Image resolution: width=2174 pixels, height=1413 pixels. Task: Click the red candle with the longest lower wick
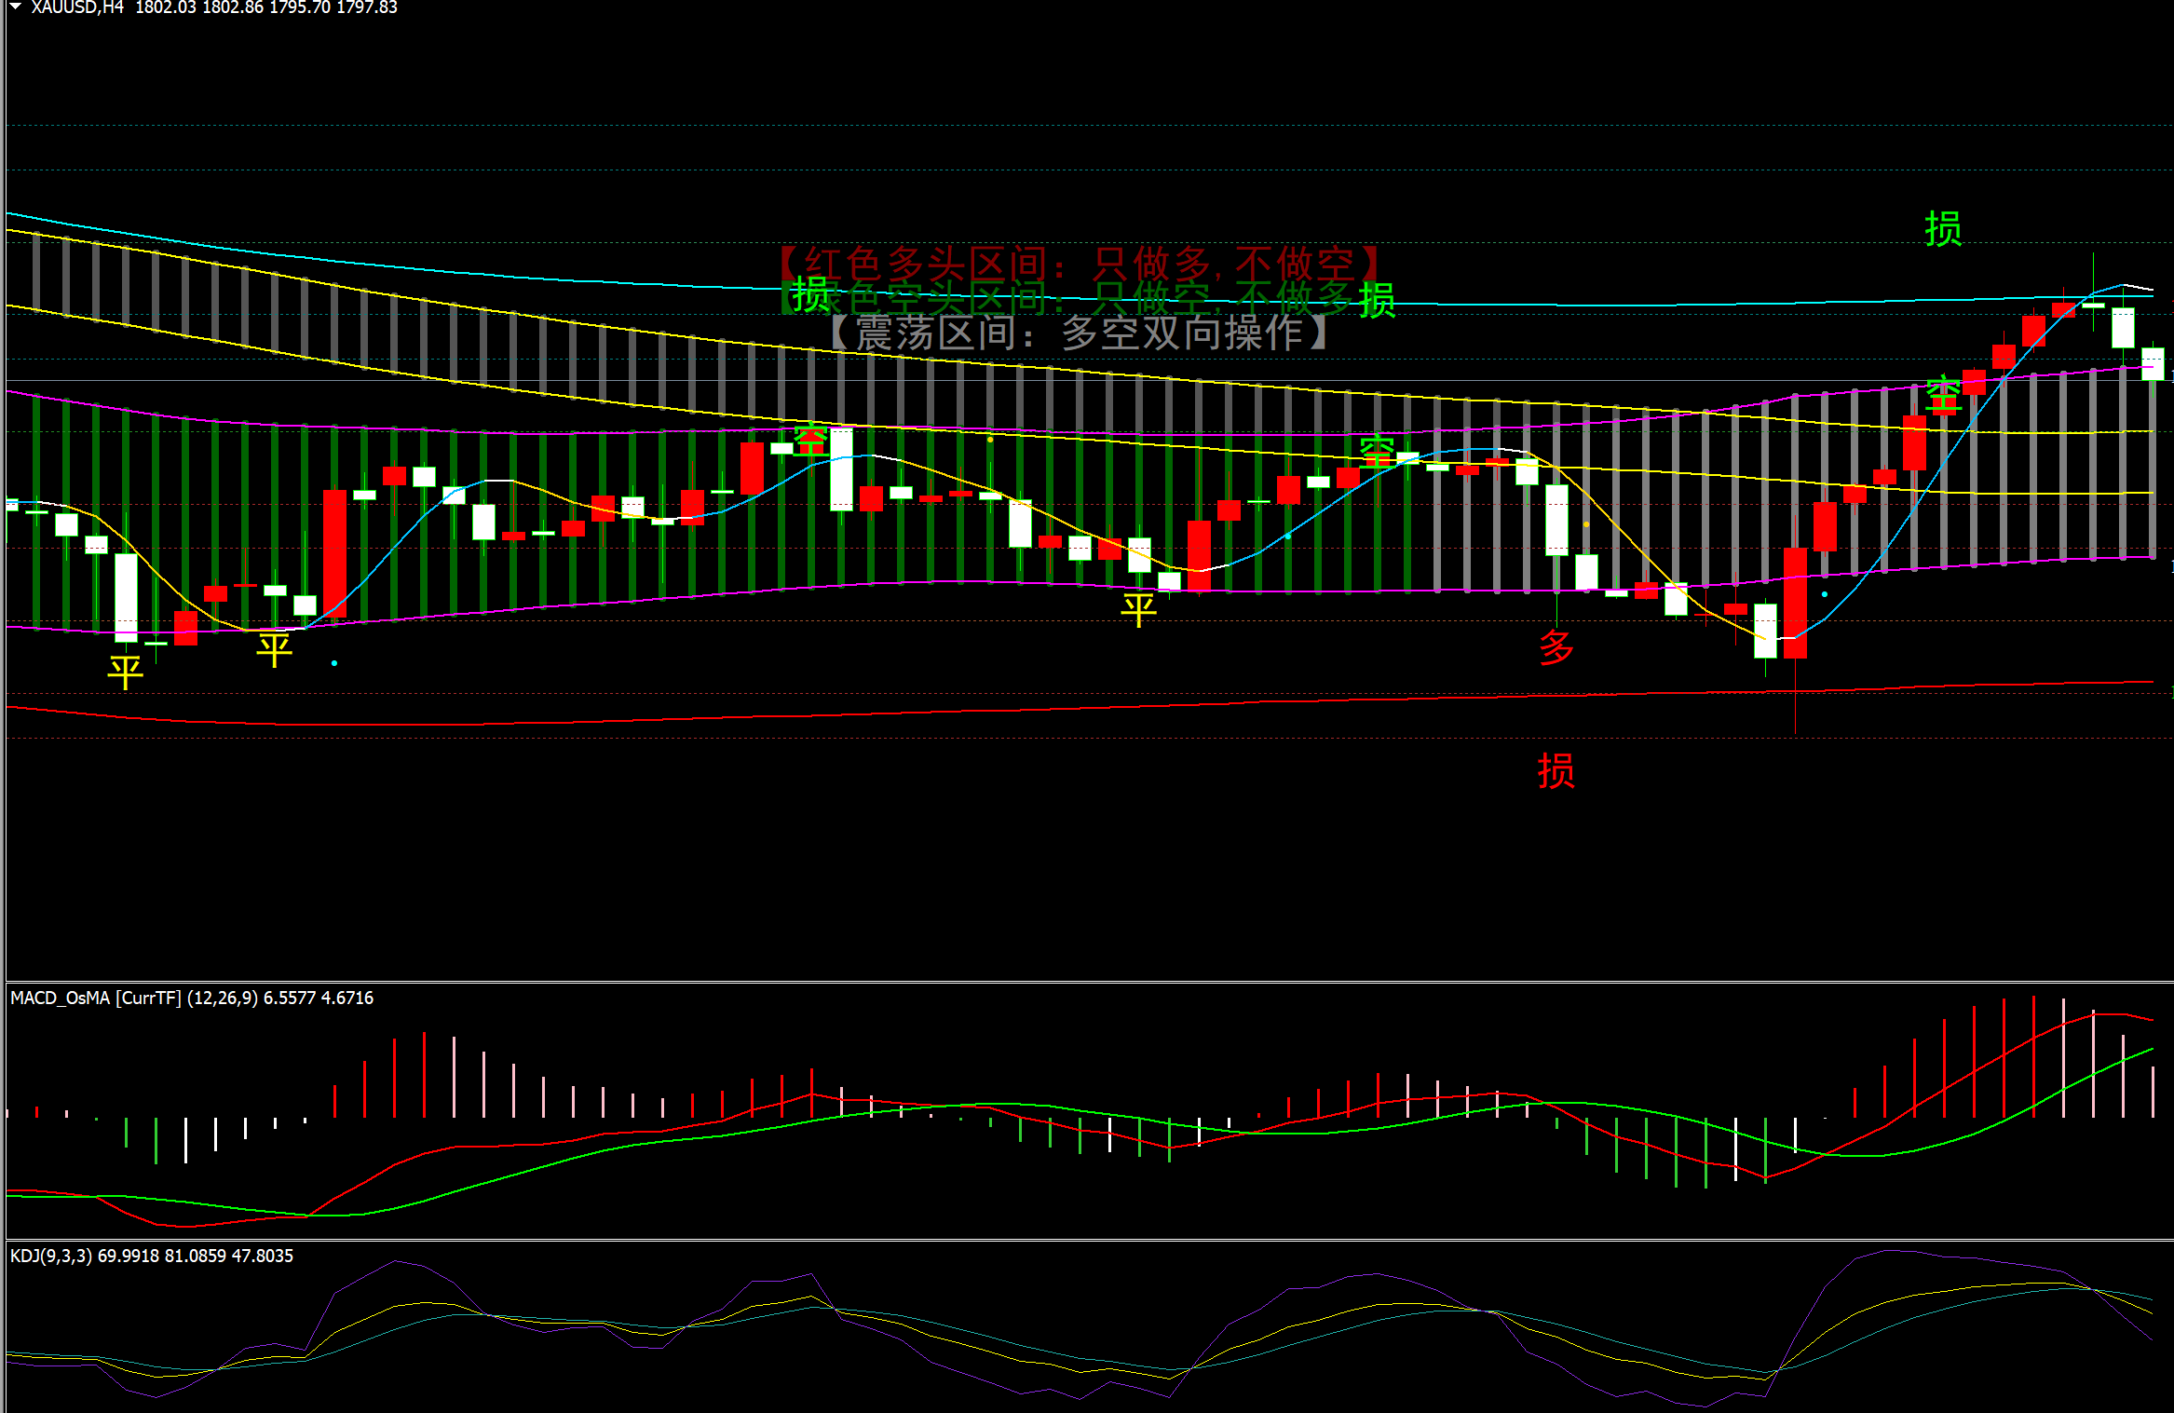1795,602
